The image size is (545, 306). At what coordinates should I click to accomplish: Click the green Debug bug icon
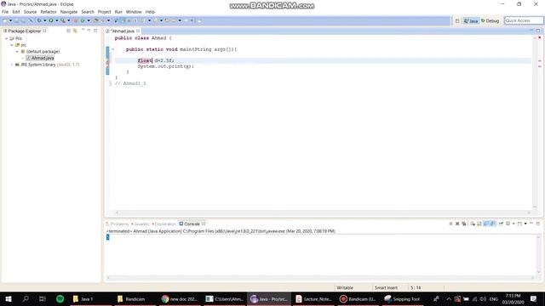point(39,20)
